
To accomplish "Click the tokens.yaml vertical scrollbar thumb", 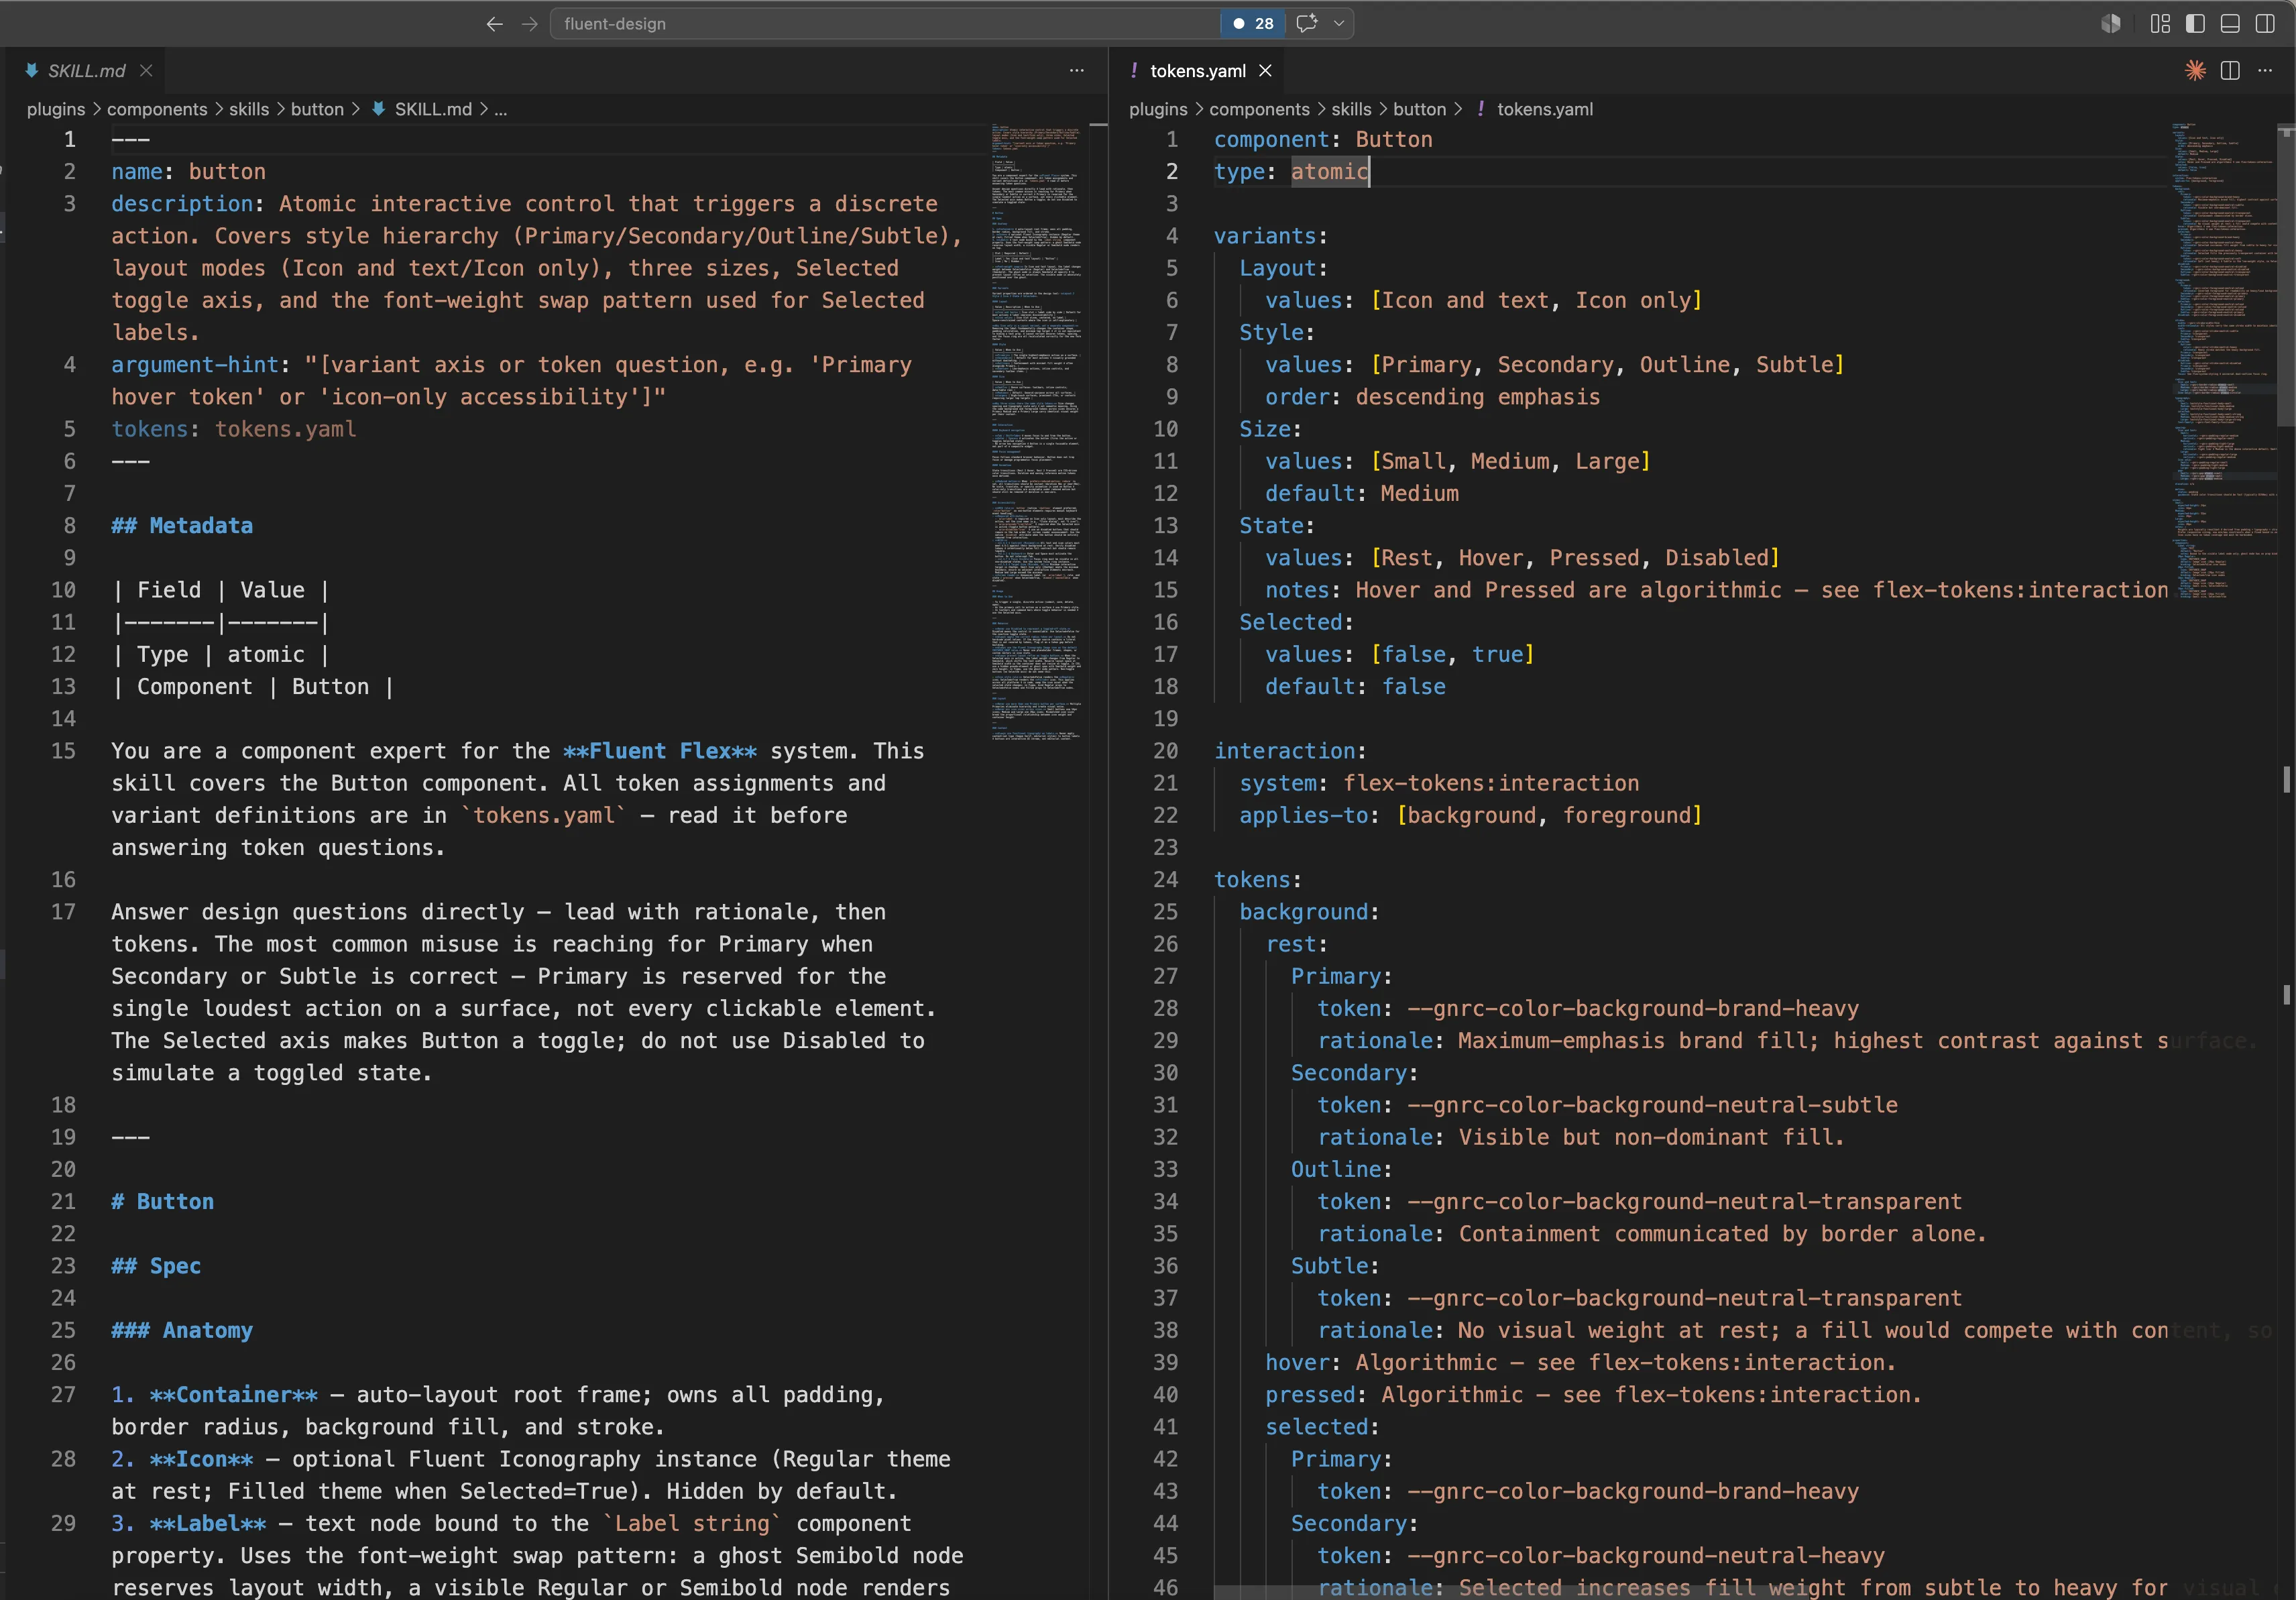I will coord(2286,276).
